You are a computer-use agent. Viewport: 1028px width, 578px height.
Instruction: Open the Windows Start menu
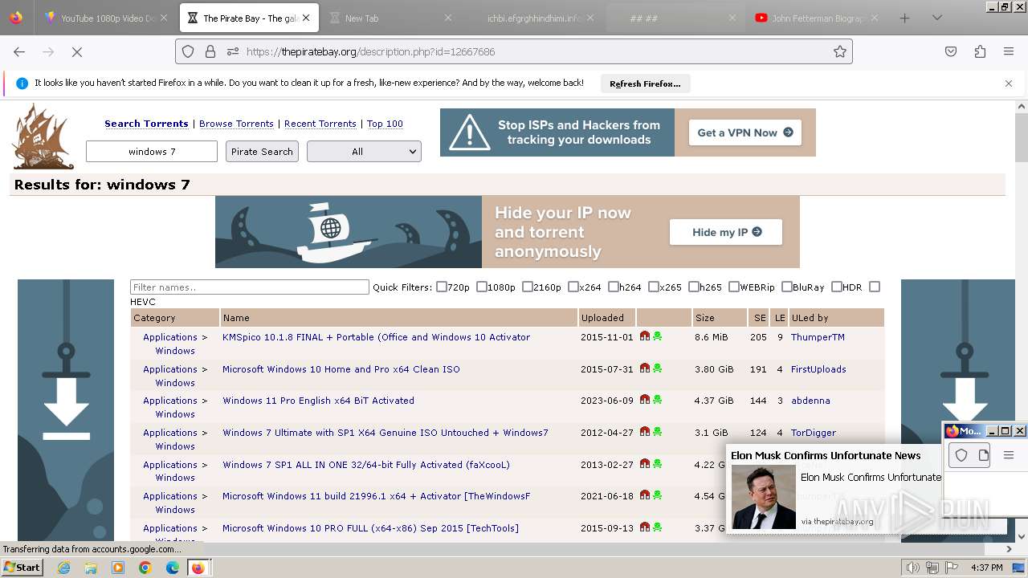[x=22, y=568]
